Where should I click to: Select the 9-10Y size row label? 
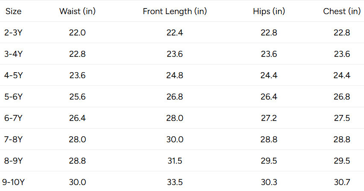pyautogui.click(x=13, y=182)
